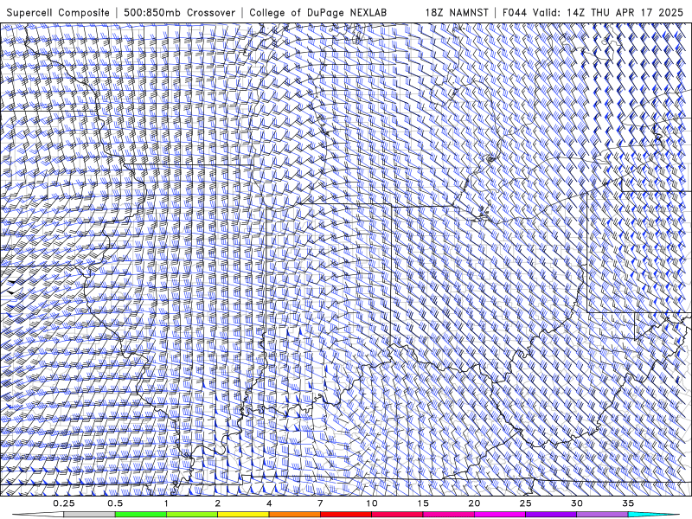Click the 'Supercell Composite' title text

coord(58,13)
